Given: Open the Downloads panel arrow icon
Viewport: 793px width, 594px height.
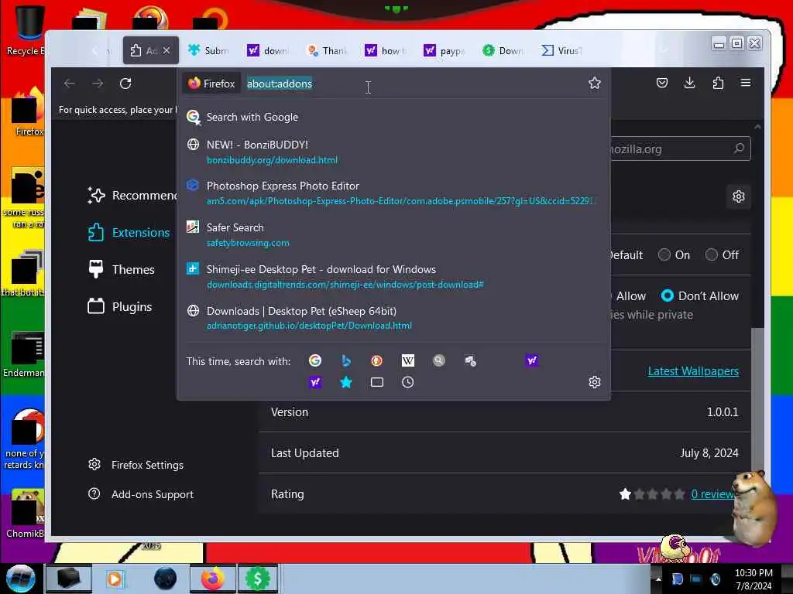Looking at the screenshot, I should [x=689, y=83].
